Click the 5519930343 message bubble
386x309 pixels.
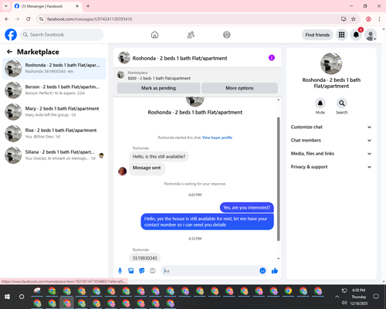point(144,258)
